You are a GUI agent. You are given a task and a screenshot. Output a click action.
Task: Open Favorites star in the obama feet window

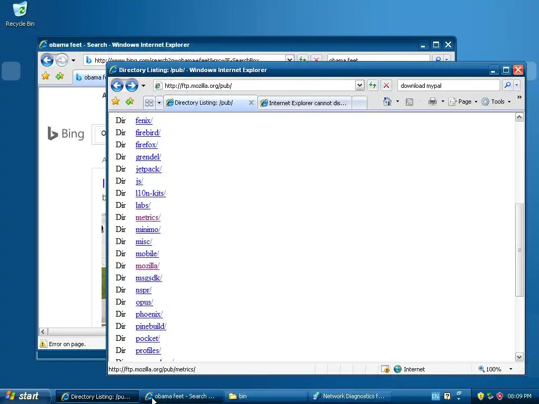[x=45, y=76]
